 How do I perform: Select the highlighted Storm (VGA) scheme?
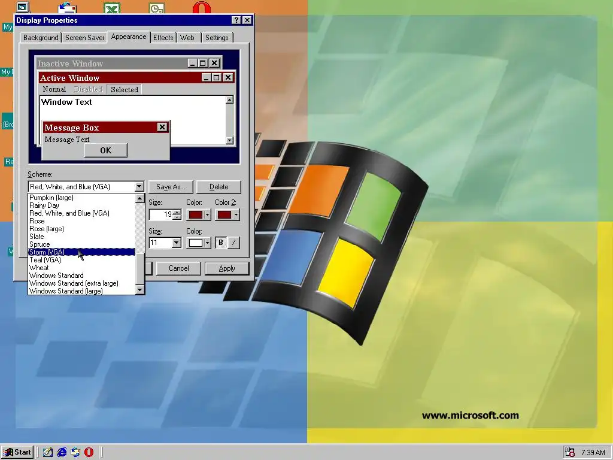81,252
